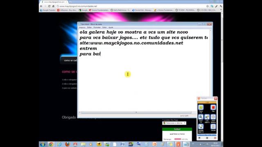Viewport: 262px width, 147px height.
Task: Click the bottom-left icon in the recorder panel
Action: [199, 138]
